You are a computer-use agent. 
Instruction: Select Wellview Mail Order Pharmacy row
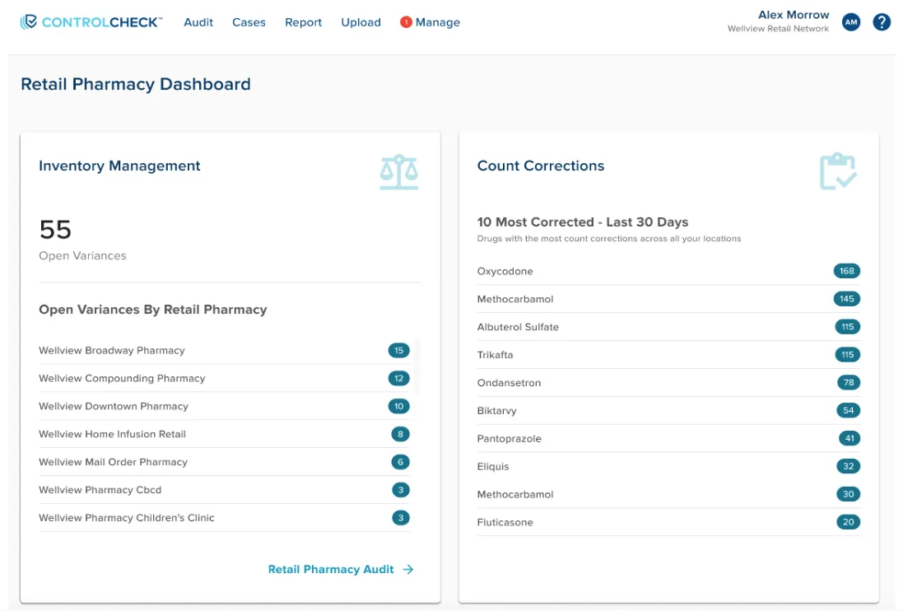click(224, 462)
